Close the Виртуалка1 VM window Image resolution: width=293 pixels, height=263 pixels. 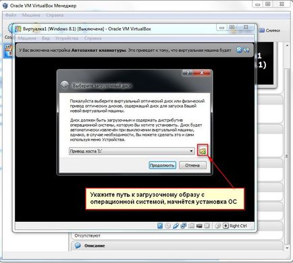pyautogui.click(x=246, y=28)
